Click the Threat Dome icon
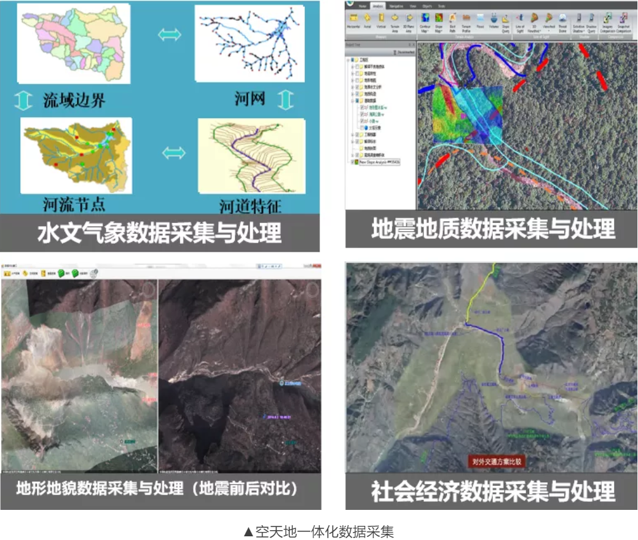Viewport: 638px width, 540px height. pyautogui.click(x=562, y=22)
